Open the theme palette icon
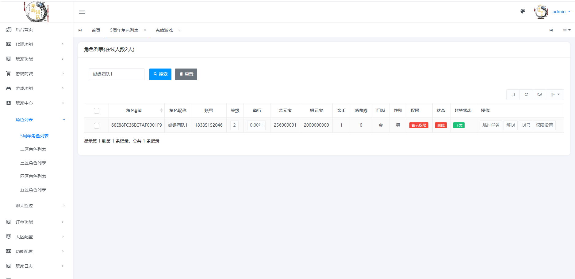Screen dimensions: 575x279 [x=523, y=11]
